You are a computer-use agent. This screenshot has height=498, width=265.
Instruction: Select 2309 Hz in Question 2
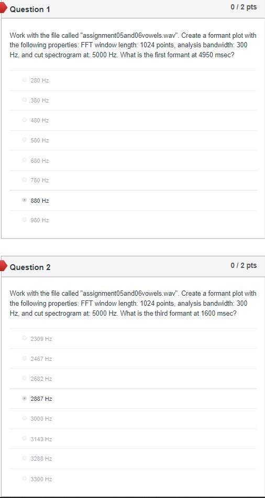25,338
